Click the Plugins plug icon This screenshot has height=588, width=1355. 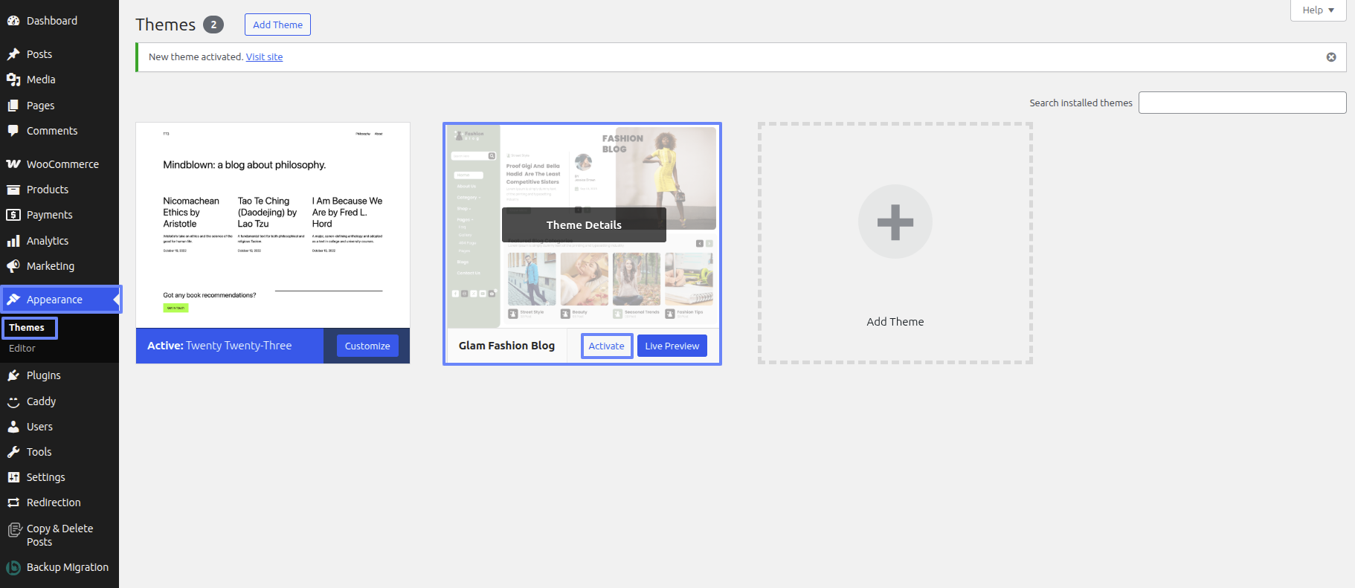click(13, 375)
